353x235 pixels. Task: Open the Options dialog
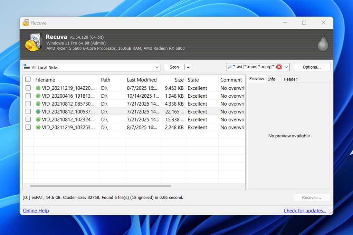coord(311,67)
